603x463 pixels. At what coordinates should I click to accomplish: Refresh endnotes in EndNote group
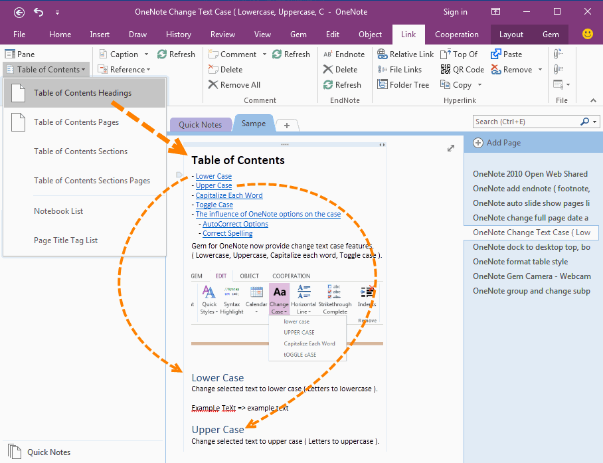point(342,84)
